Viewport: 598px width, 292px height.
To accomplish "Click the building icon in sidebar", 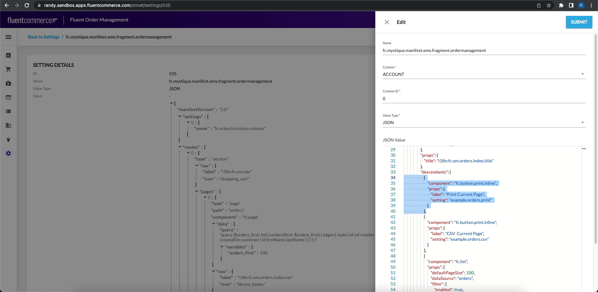I will pyautogui.click(x=8, y=125).
